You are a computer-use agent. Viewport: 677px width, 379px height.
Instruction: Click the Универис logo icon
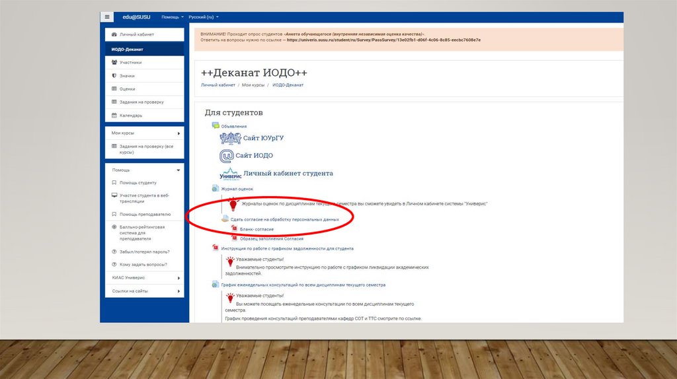click(231, 174)
